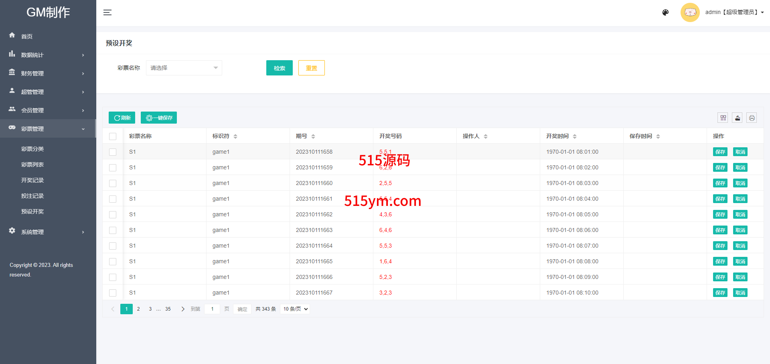Open 开奖记录 in the sidebar
Viewport: 770px width, 364px height.
(x=32, y=180)
